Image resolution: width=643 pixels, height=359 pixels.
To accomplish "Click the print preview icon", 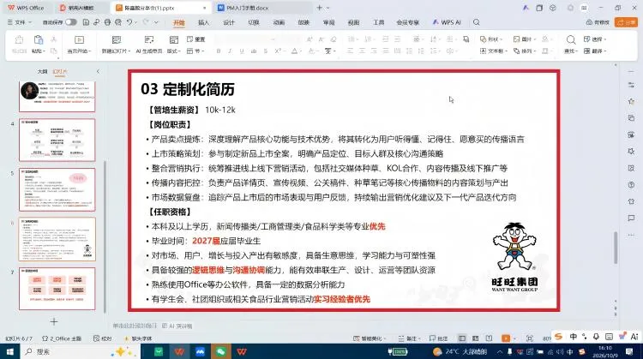I will pos(118,22).
